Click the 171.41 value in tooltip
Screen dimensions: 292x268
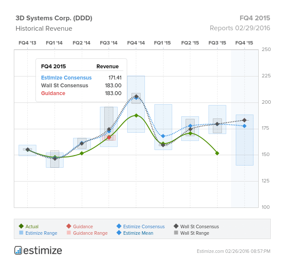tap(115, 78)
